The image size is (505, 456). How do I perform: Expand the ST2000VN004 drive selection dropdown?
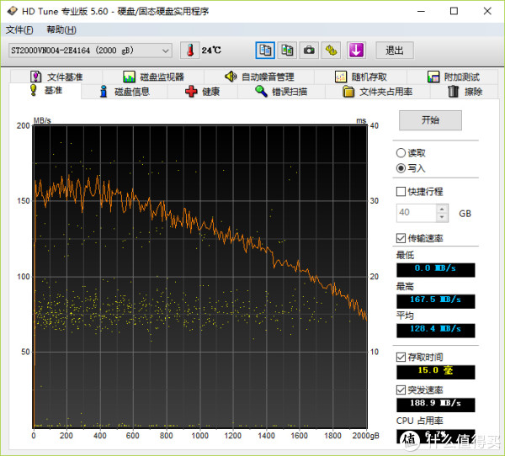(165, 50)
